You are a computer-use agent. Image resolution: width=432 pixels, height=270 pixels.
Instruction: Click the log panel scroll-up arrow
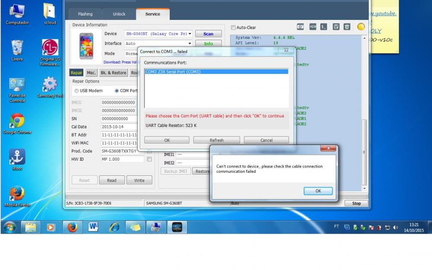pyautogui.click(x=364, y=38)
